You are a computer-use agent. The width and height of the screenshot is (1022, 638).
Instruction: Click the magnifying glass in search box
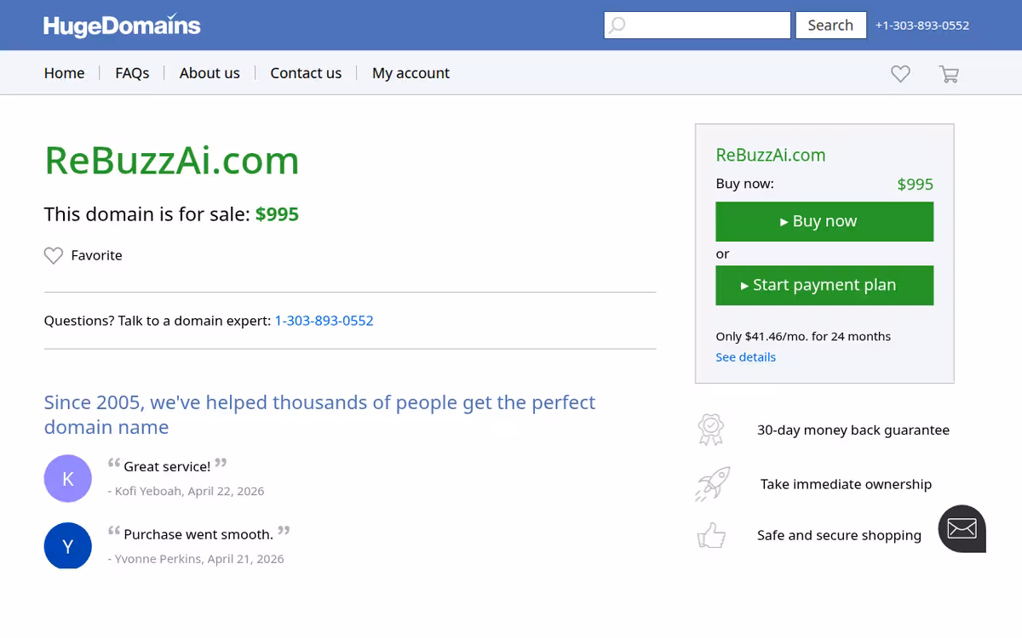pos(617,25)
